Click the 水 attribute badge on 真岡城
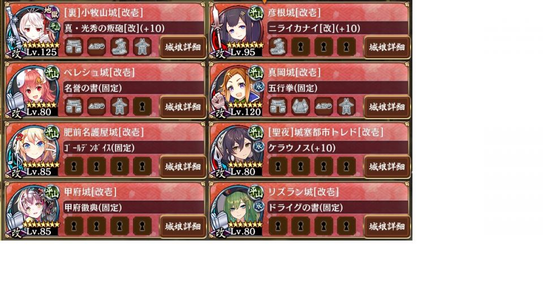 [x=258, y=86]
